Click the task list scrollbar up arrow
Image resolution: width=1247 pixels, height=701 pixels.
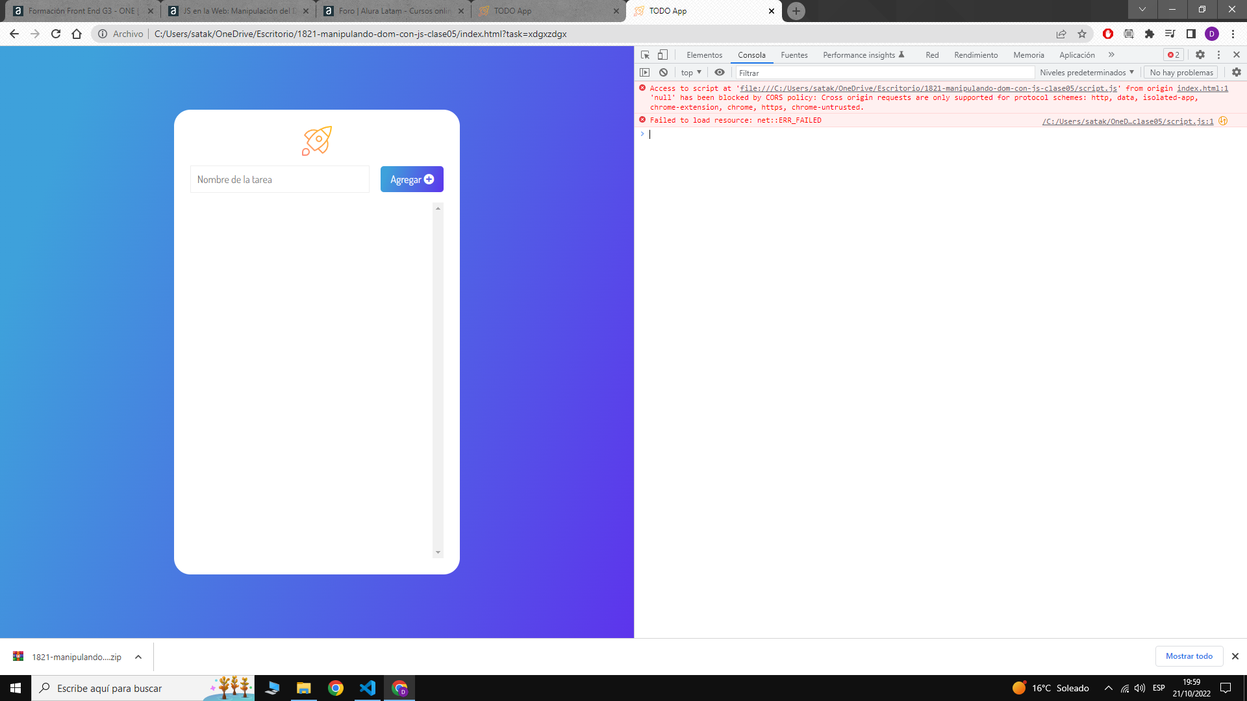coord(438,208)
